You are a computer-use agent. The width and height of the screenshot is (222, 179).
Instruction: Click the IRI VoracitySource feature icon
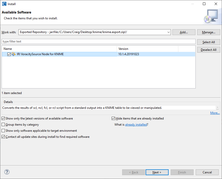pos(14,54)
